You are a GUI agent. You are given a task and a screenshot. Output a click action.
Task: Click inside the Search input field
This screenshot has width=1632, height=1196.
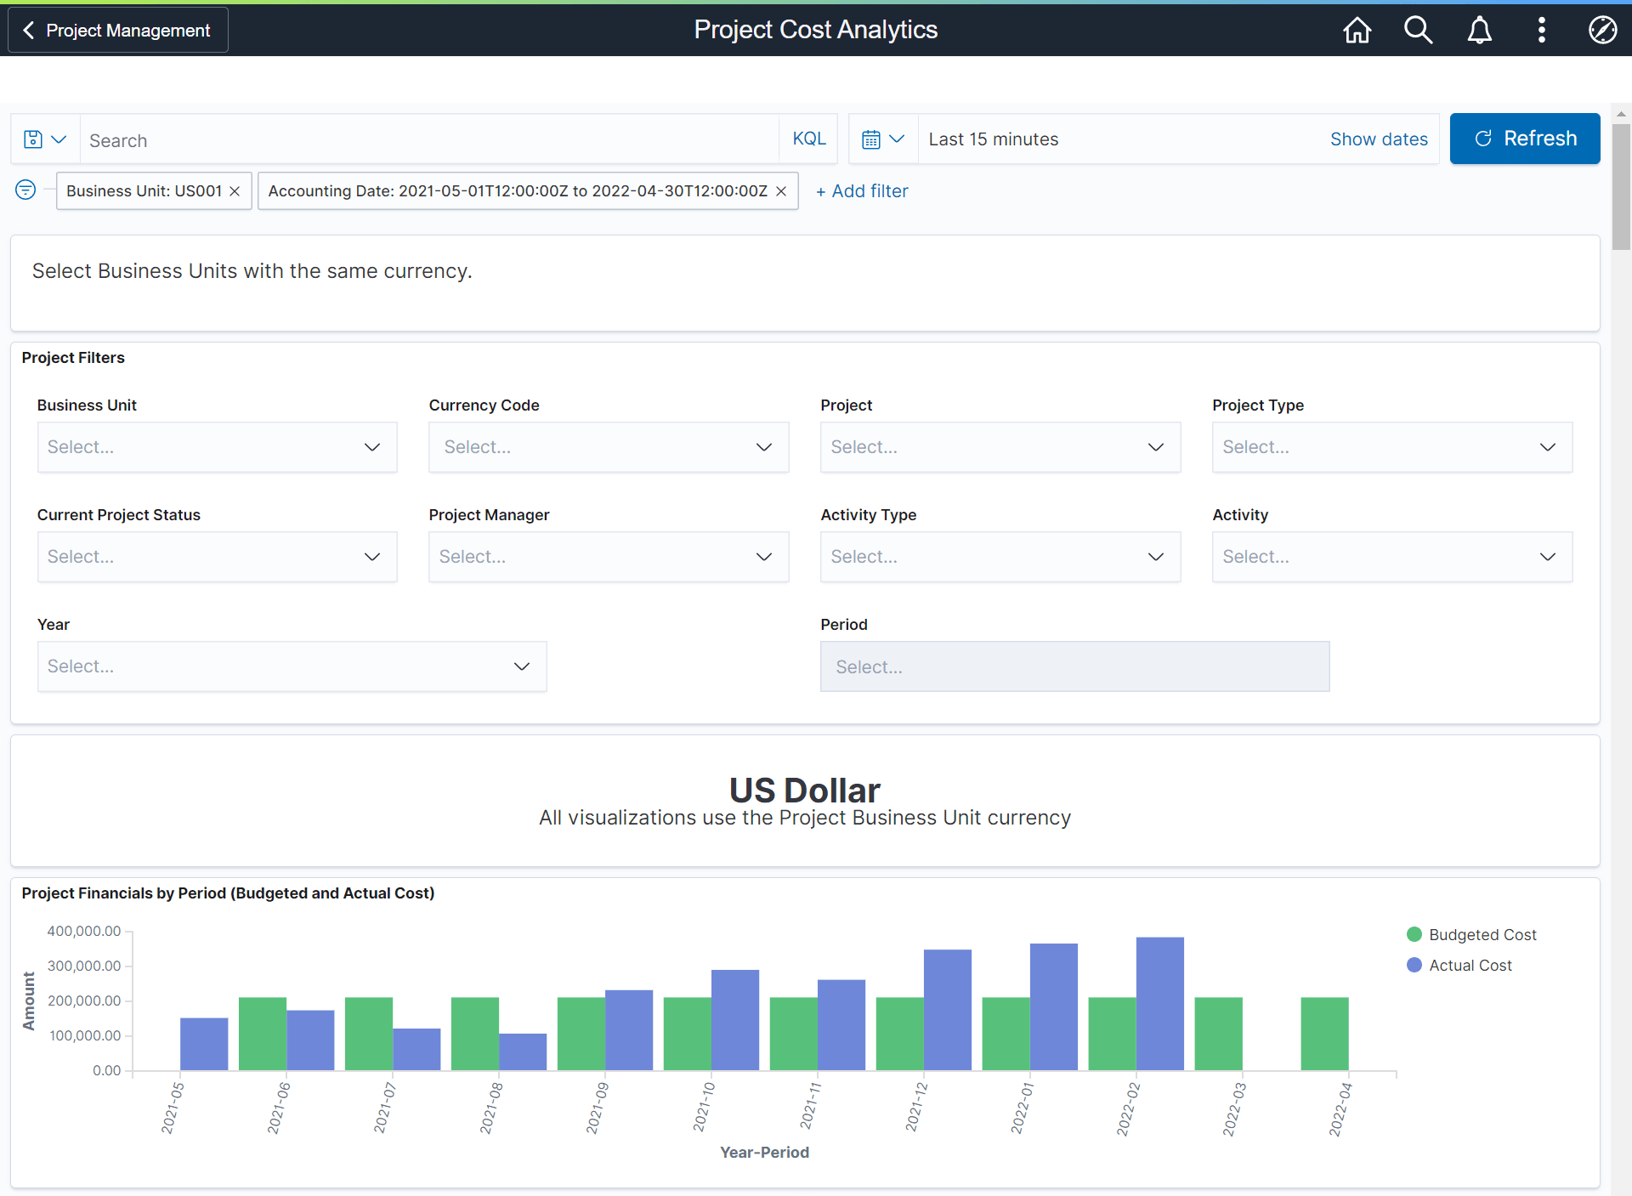425,139
